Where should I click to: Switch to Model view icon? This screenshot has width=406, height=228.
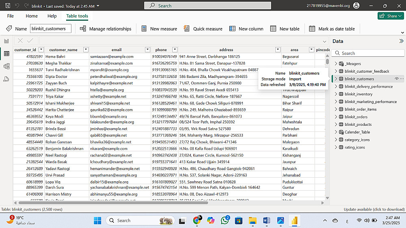[6, 66]
